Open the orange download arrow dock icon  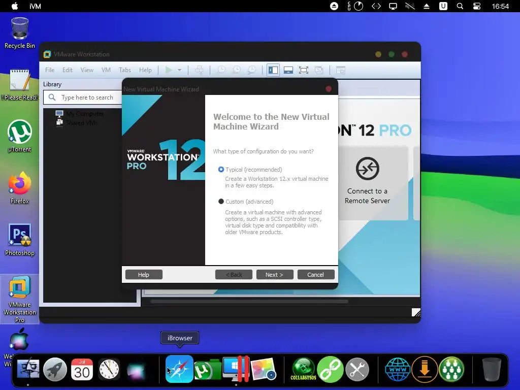(x=425, y=369)
